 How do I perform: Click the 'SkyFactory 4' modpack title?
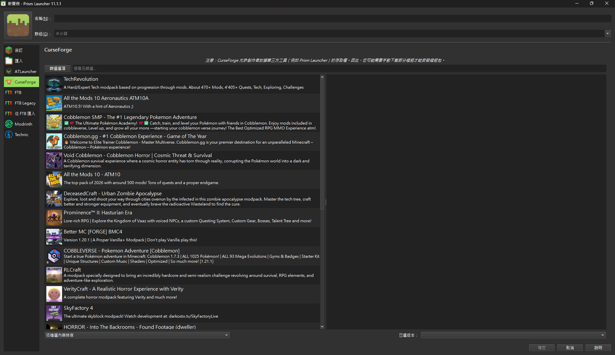pyautogui.click(x=78, y=308)
